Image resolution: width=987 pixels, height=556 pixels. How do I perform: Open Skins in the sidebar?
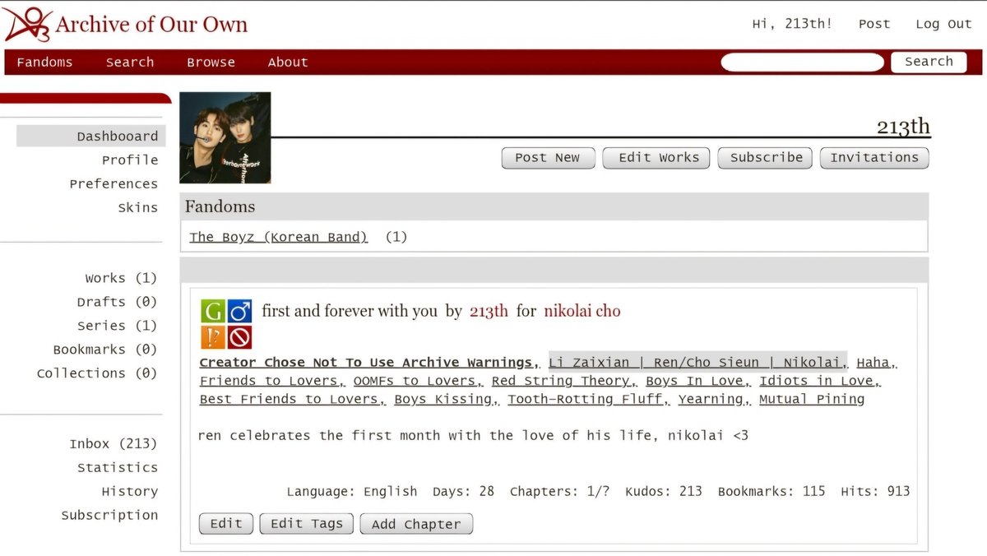click(138, 208)
